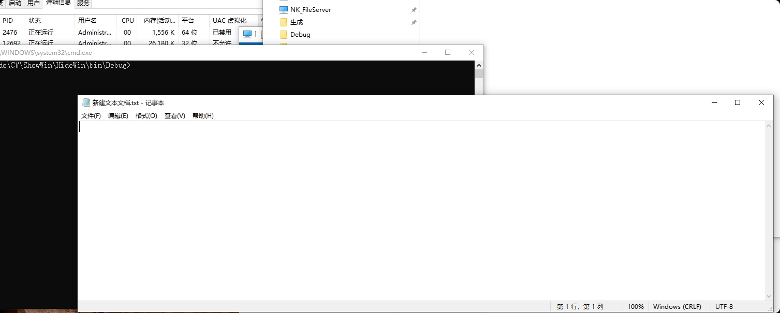The height and width of the screenshot is (313, 780).
Task: Switch to the 服务 tab in Task Manager
Action: (83, 3)
